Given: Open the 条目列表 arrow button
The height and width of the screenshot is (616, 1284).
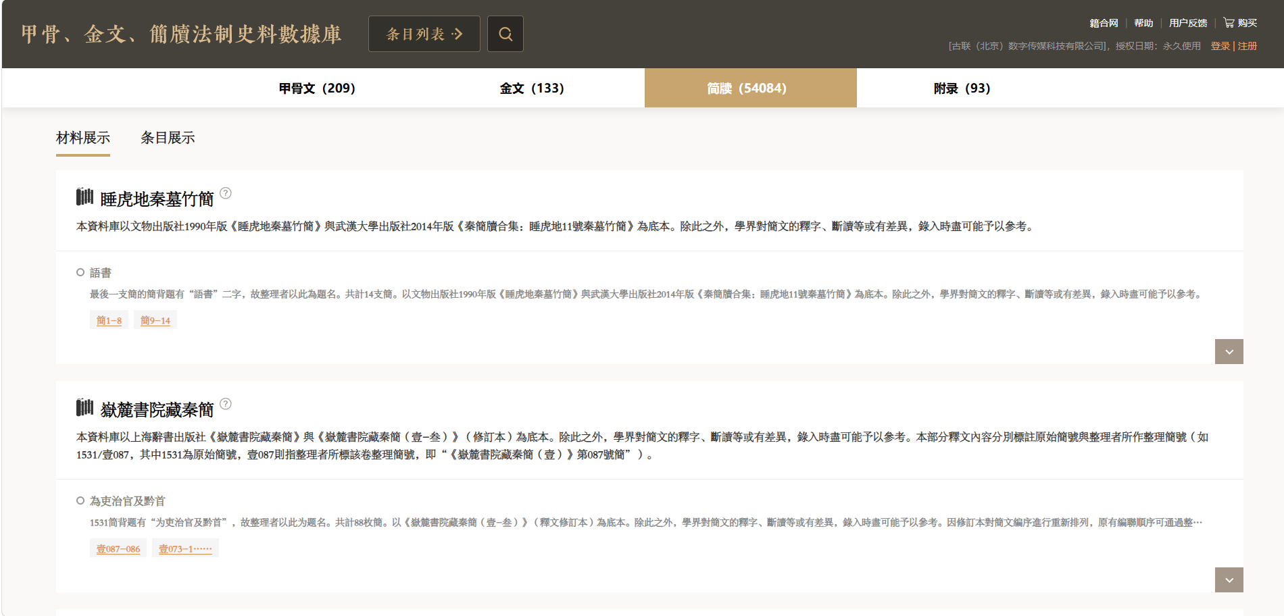Looking at the screenshot, I should [424, 34].
